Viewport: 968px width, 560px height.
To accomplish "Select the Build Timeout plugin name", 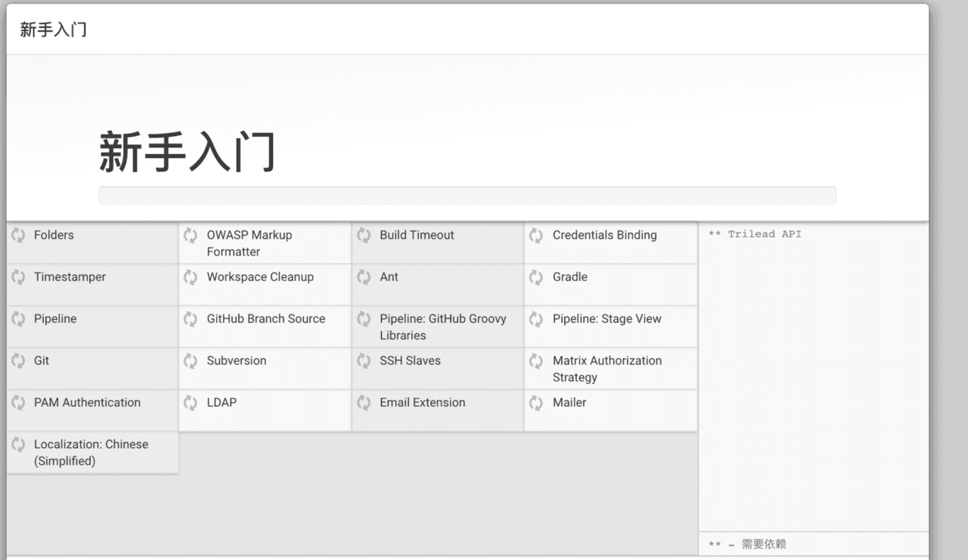I will click(417, 235).
